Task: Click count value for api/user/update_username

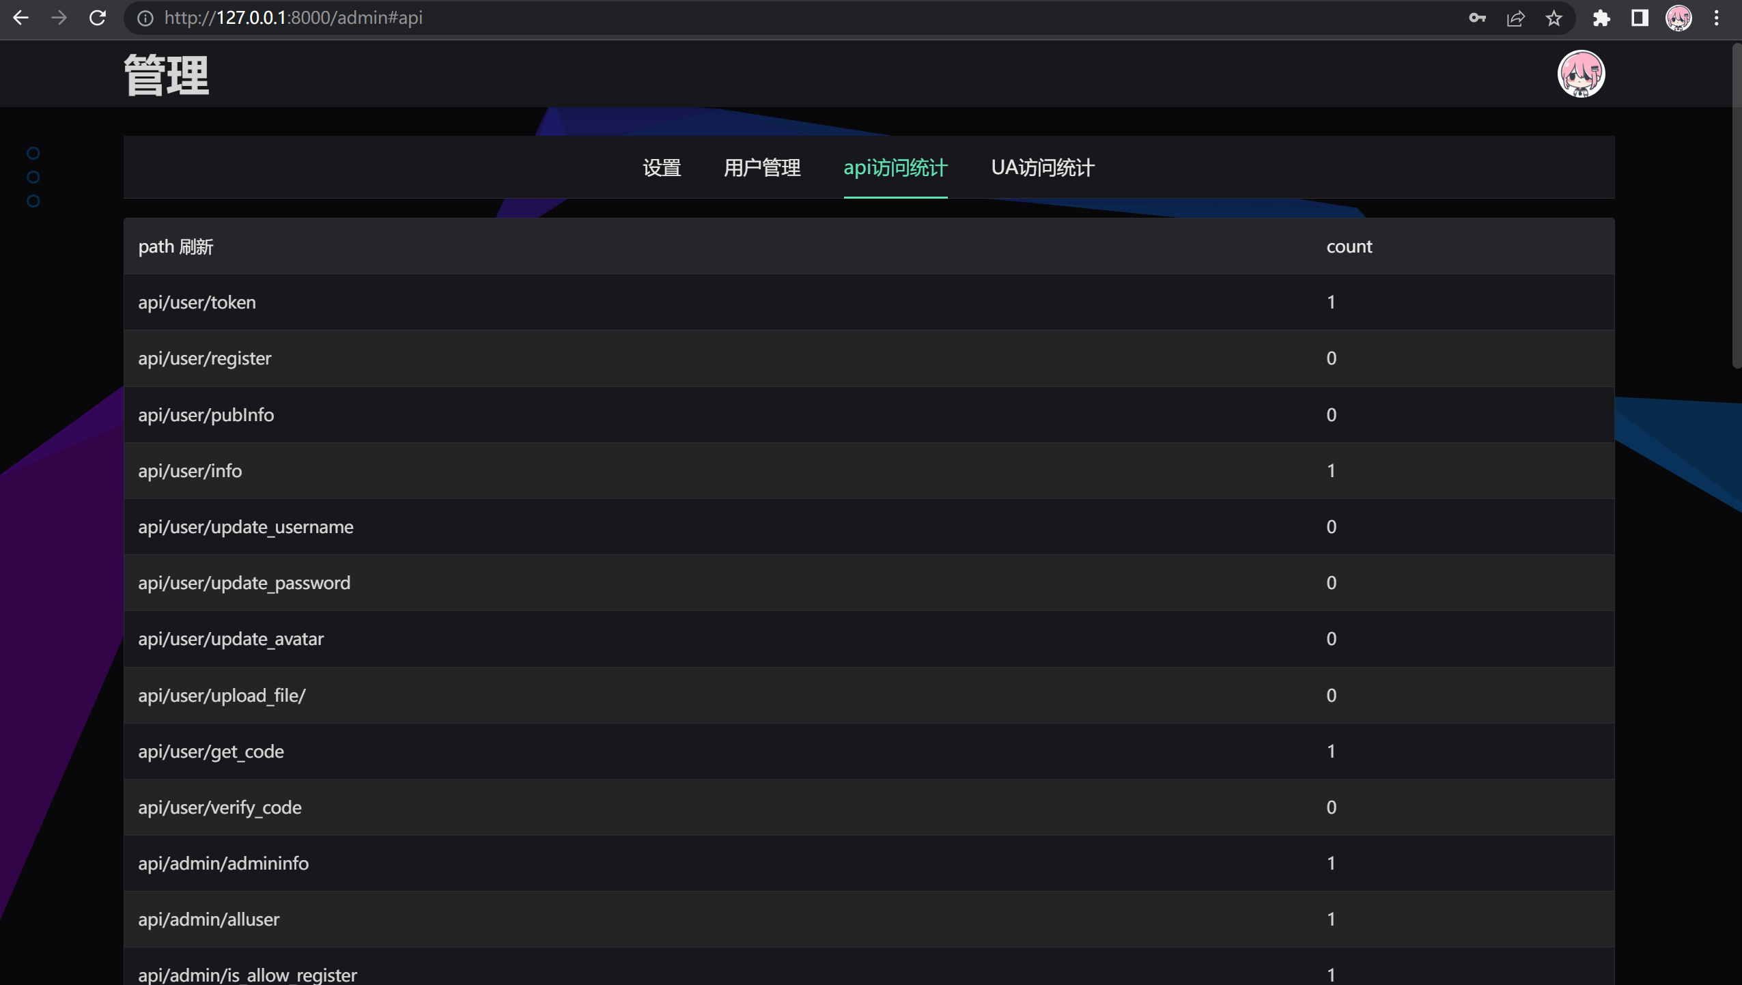Action: tap(1331, 527)
